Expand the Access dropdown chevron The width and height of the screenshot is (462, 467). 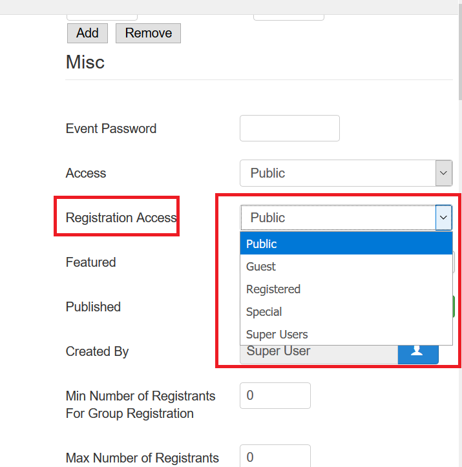click(443, 173)
